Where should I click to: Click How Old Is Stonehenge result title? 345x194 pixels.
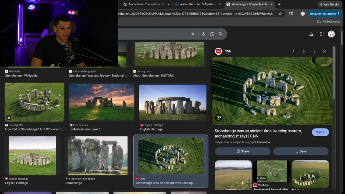[x=34, y=129]
